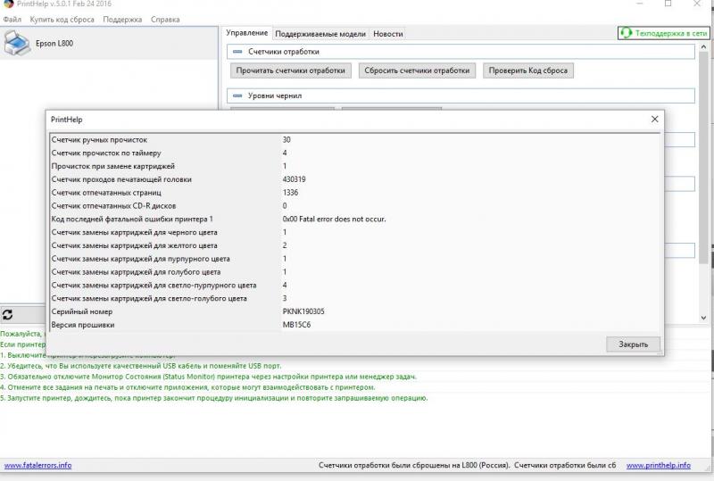Switch to Поддерживаемые модели tab
Screen dimensions: 714x481
320,34
